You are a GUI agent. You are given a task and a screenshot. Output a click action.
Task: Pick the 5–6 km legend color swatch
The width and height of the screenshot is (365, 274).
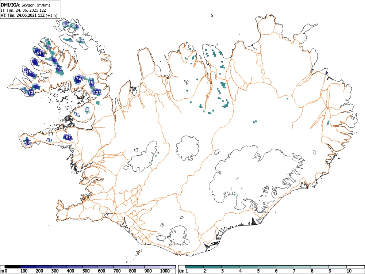tap(266, 267)
